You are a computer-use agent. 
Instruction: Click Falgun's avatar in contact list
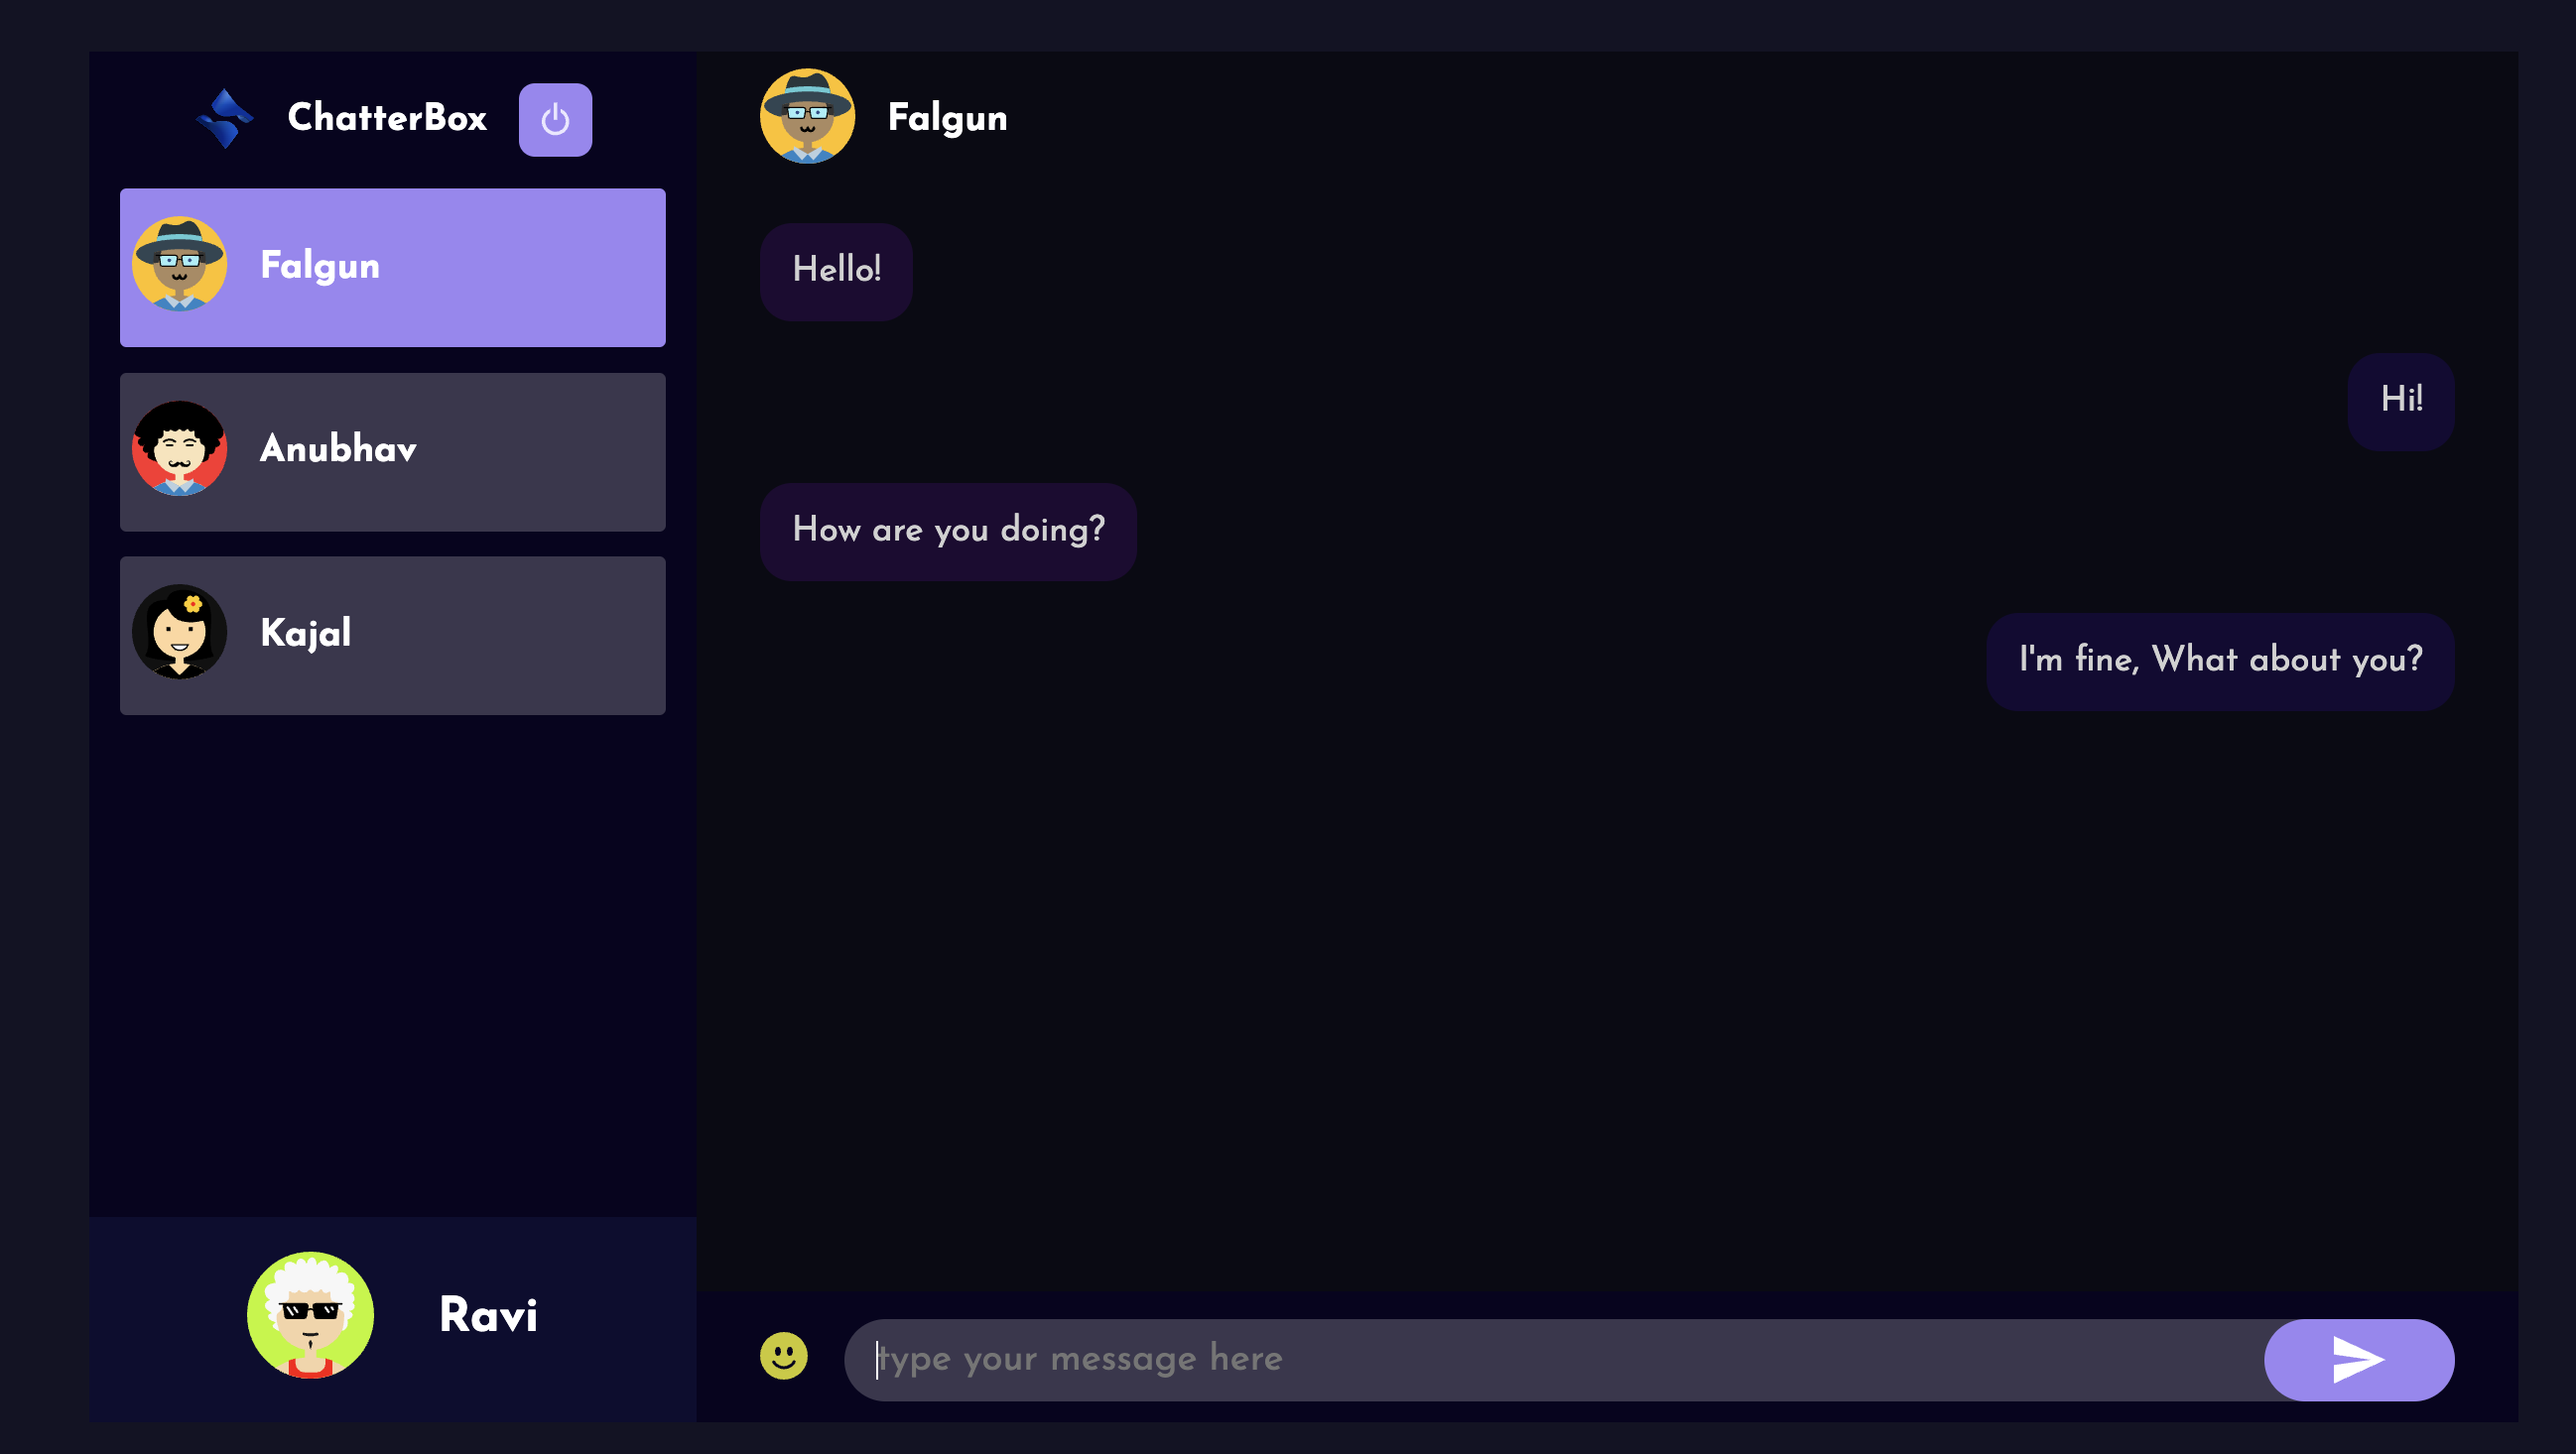pos(180,265)
